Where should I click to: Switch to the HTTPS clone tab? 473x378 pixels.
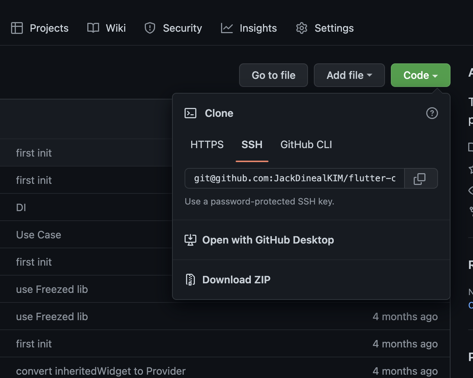point(207,144)
